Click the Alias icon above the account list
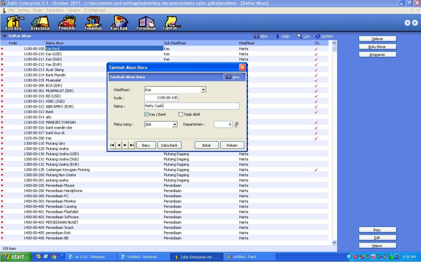The image size is (421, 263). (257, 36)
